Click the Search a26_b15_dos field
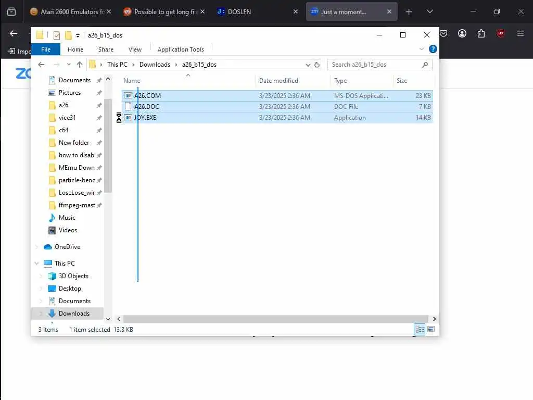The image size is (533, 400). point(379,65)
